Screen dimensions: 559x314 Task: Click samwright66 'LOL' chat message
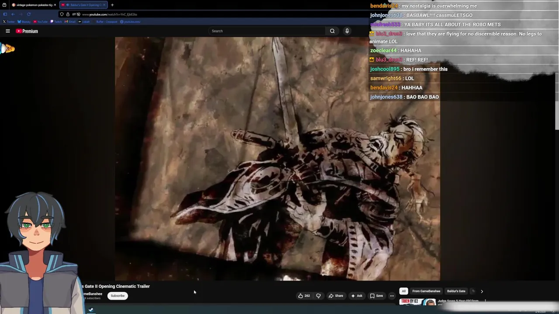pyautogui.click(x=392, y=78)
